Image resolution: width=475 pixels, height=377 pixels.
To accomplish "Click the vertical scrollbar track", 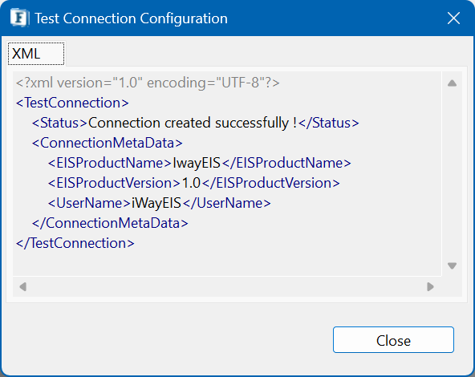I will click(x=452, y=174).
